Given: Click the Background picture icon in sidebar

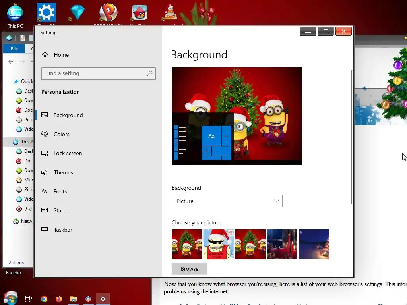Looking at the screenshot, I should point(45,115).
